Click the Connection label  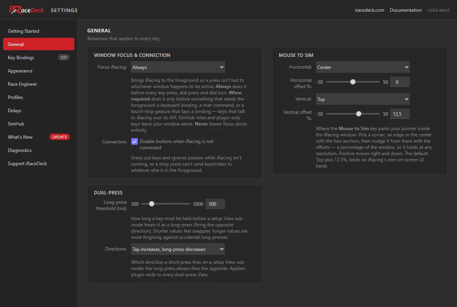[114, 141]
